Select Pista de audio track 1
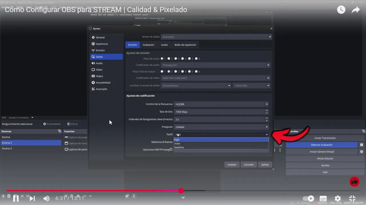The image size is (366, 205). (162, 59)
